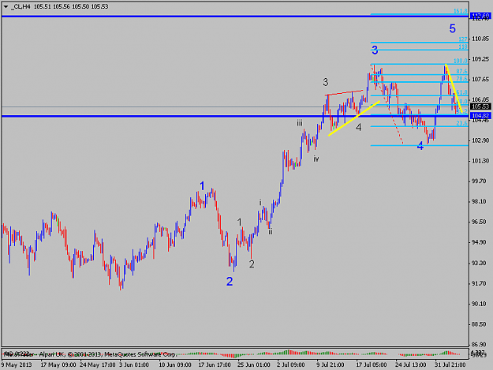Click the 10 Jun 09:00 time label
The width and height of the screenshot is (493, 370).
(x=175, y=364)
